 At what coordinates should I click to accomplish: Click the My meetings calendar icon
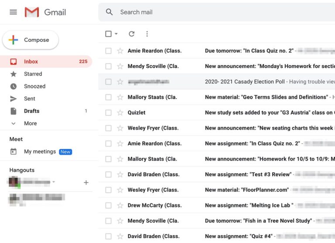coord(14,151)
